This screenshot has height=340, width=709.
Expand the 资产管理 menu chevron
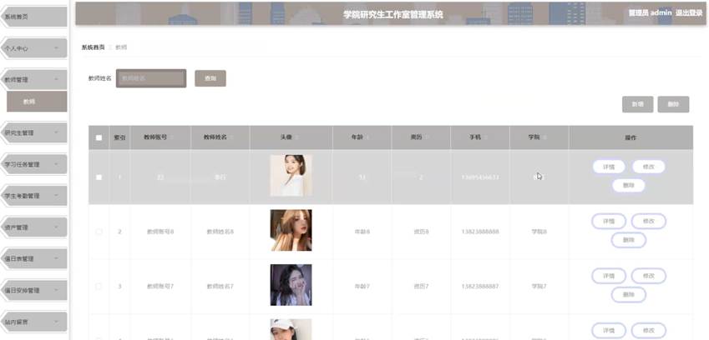56,227
